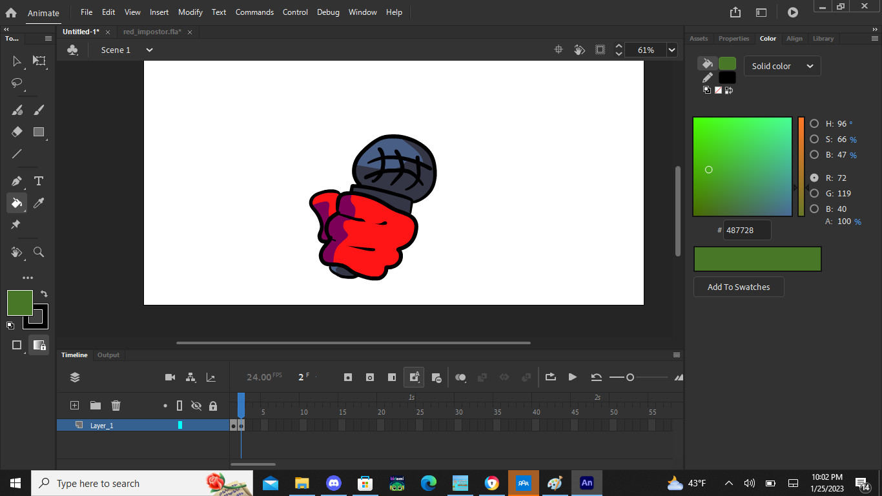
Task: Select the Rectangle tool
Action: [39, 132]
